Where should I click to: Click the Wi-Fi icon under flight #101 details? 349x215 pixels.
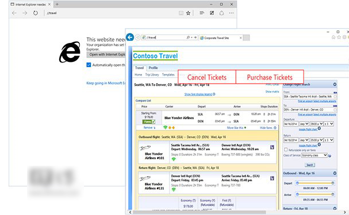(x=174, y=159)
